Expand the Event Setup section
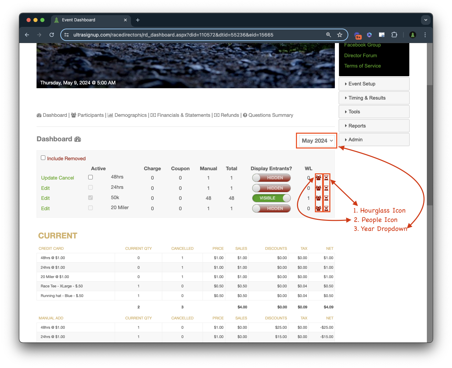Viewport: 452px width, 368px height. tap(374, 84)
